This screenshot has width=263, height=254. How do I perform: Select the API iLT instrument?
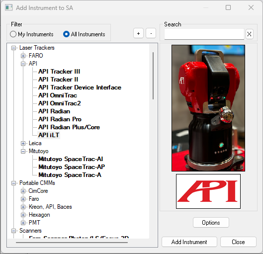tap(49, 135)
